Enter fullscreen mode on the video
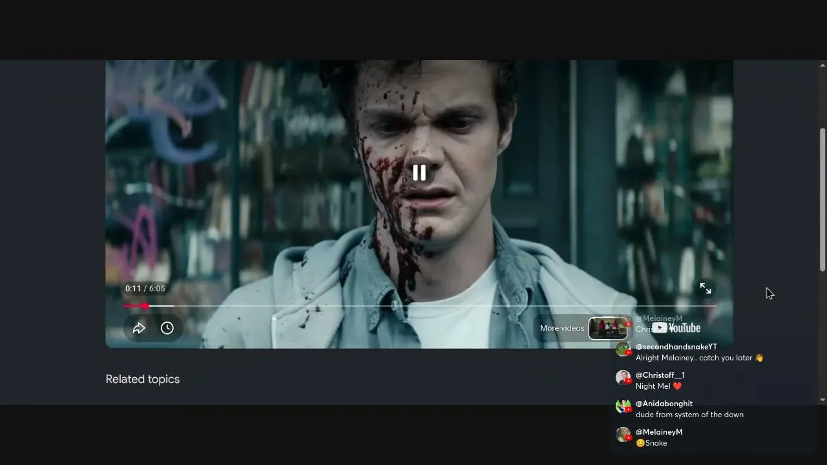The width and height of the screenshot is (827, 465). pyautogui.click(x=706, y=289)
